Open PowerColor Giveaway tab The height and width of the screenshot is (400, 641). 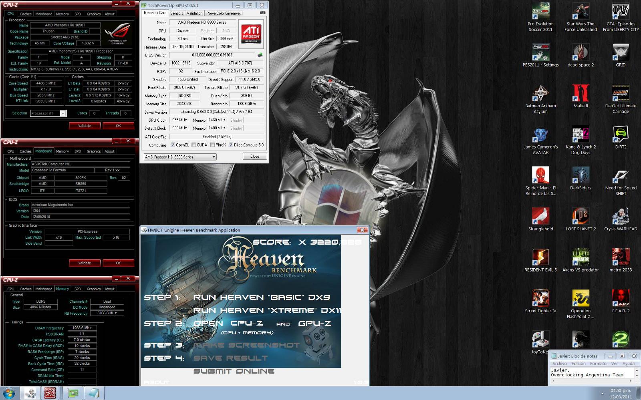[224, 13]
